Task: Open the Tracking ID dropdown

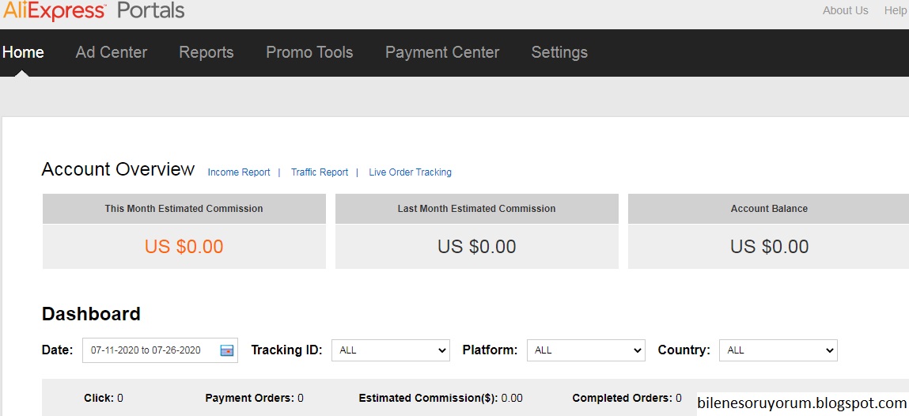Action: click(x=391, y=350)
